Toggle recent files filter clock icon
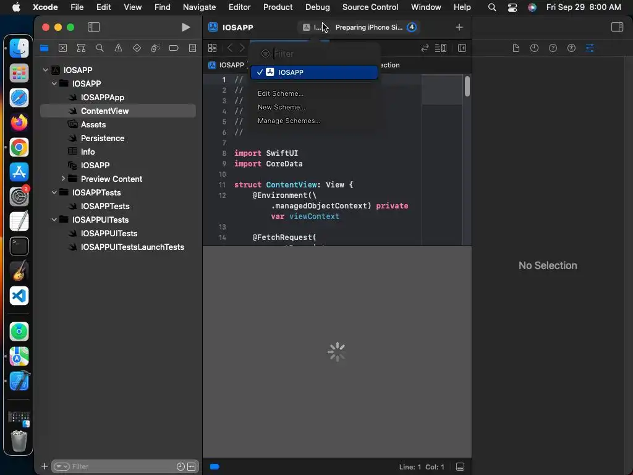The height and width of the screenshot is (475, 633). click(x=181, y=466)
